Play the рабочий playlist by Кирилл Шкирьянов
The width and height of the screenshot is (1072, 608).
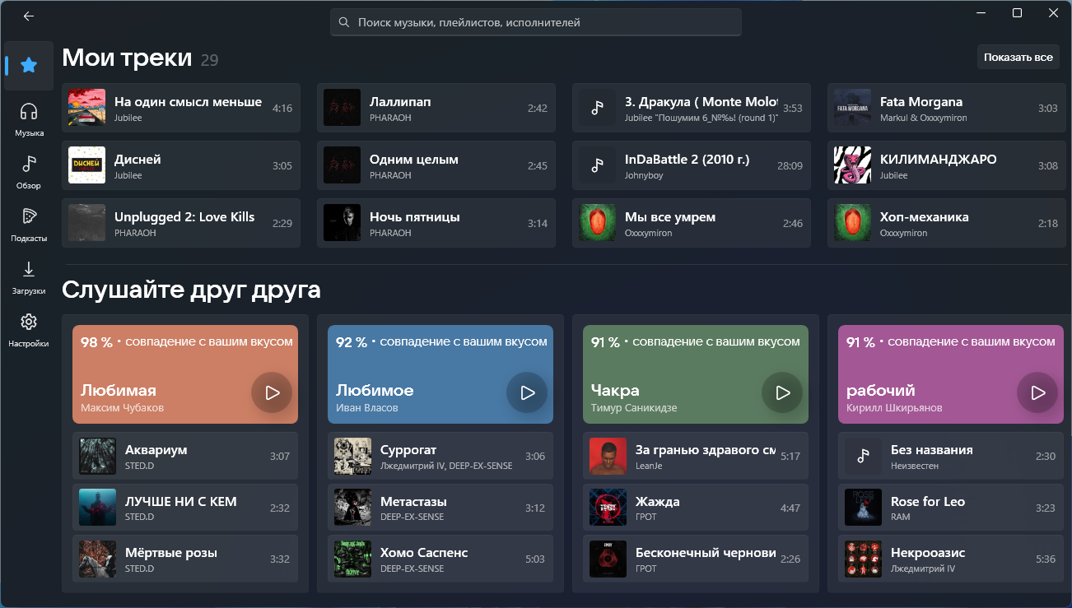tap(1037, 392)
